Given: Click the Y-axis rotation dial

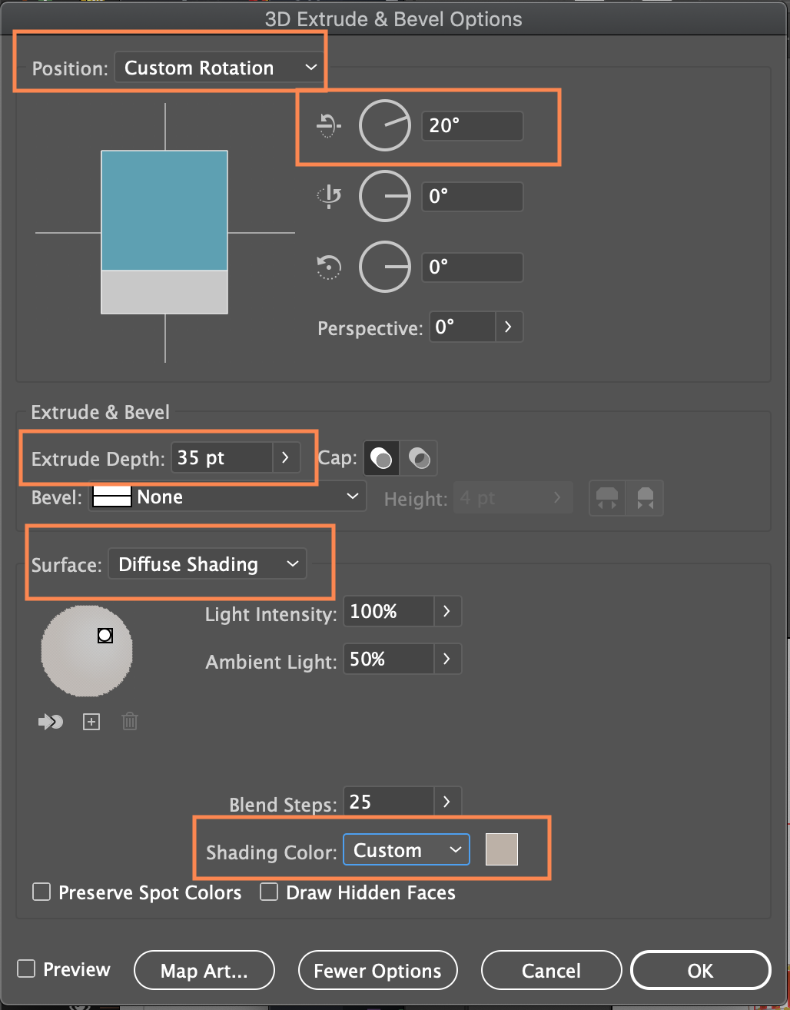Looking at the screenshot, I should (385, 196).
